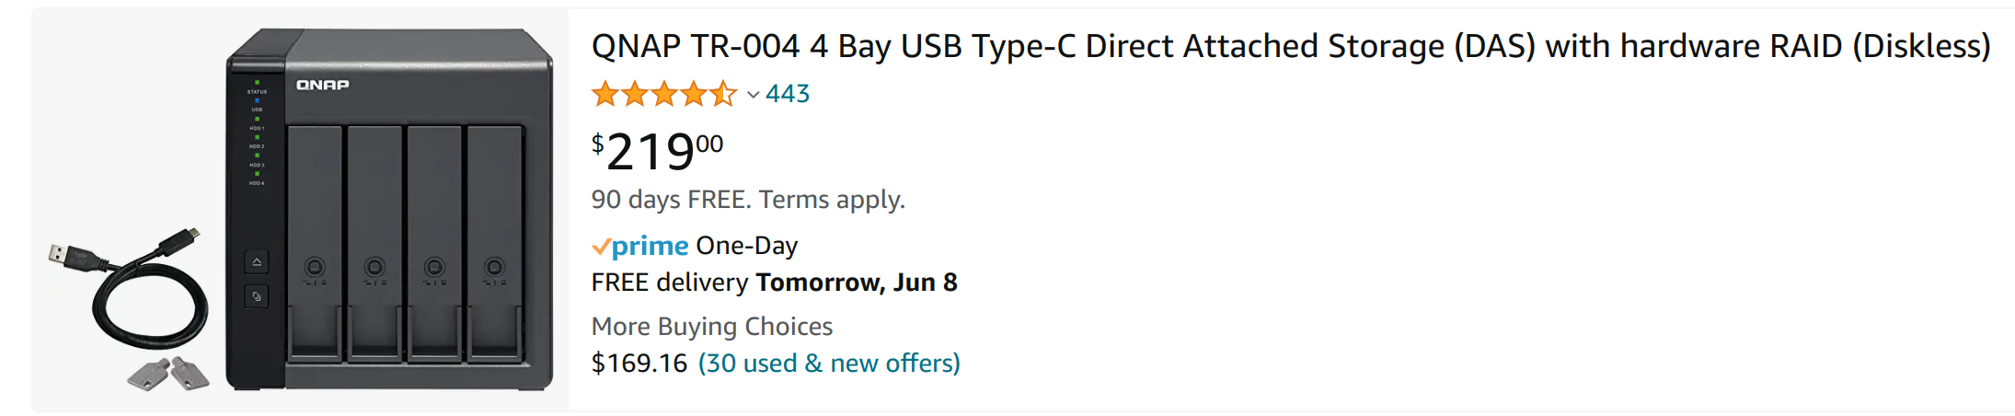Click the first drive bay in the image
Screen dimensions: 2015x416
(315, 244)
